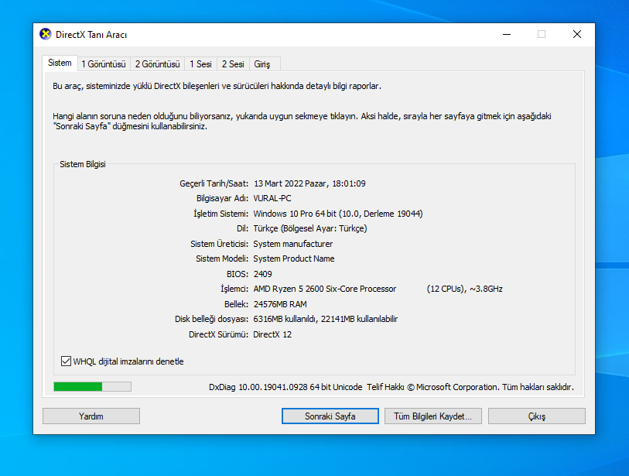
Task: Go to Sonraki Sayfa
Action: click(330, 416)
